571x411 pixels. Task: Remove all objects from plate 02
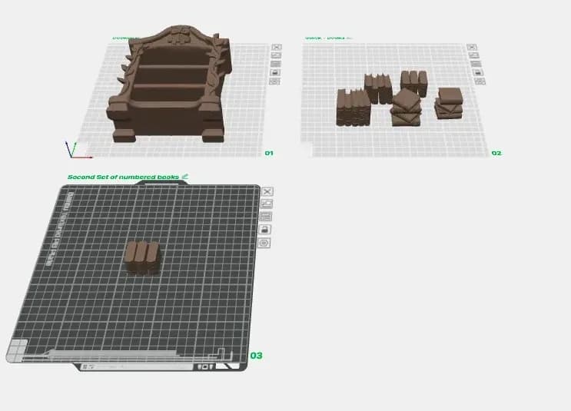(472, 47)
